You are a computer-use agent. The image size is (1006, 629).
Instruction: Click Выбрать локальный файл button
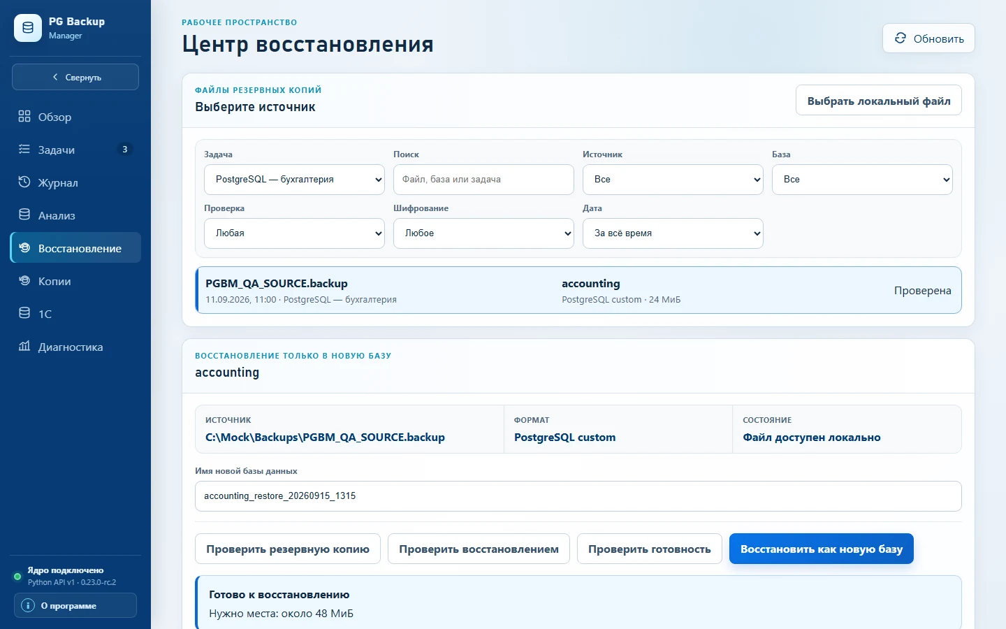tap(879, 101)
